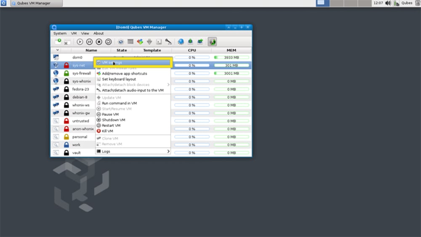
Task: Select VM settings in context menu
Action: [133, 62]
